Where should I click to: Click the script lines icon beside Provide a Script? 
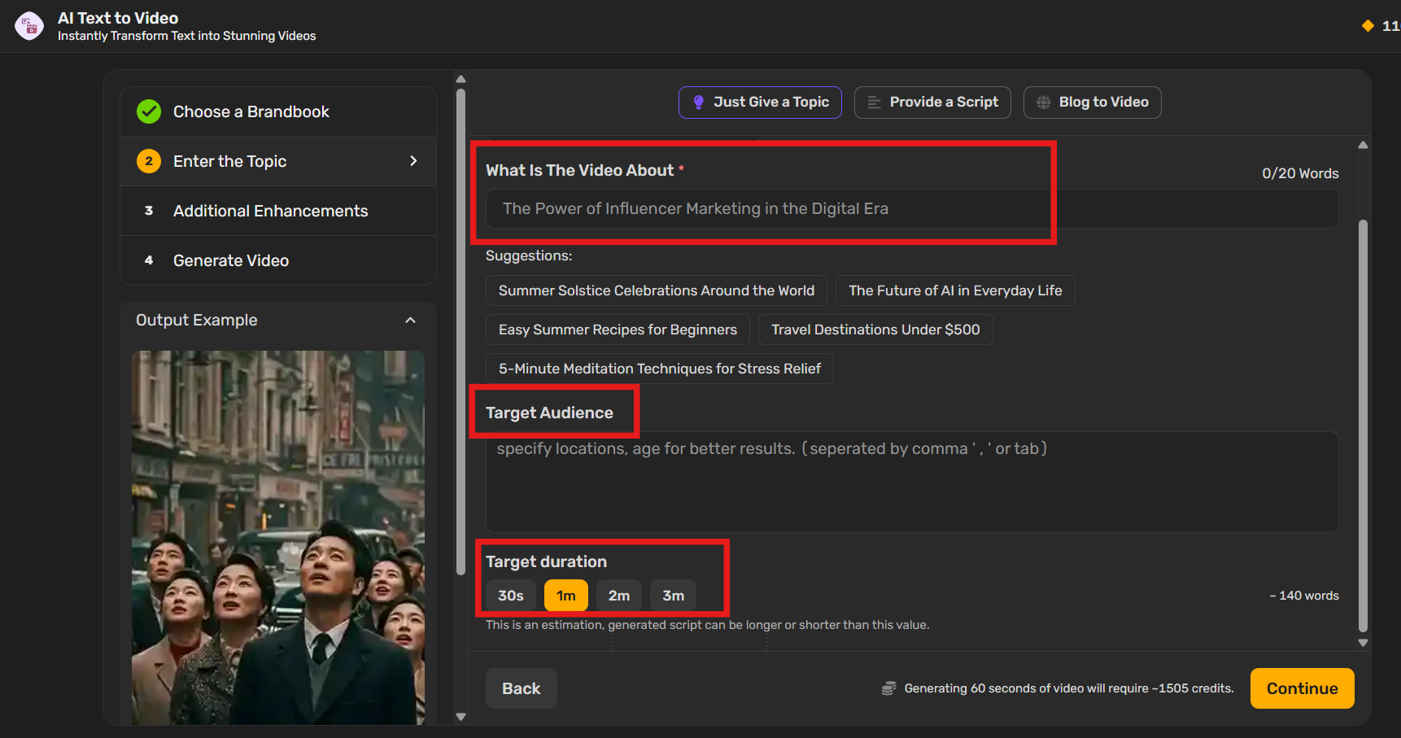tap(874, 102)
